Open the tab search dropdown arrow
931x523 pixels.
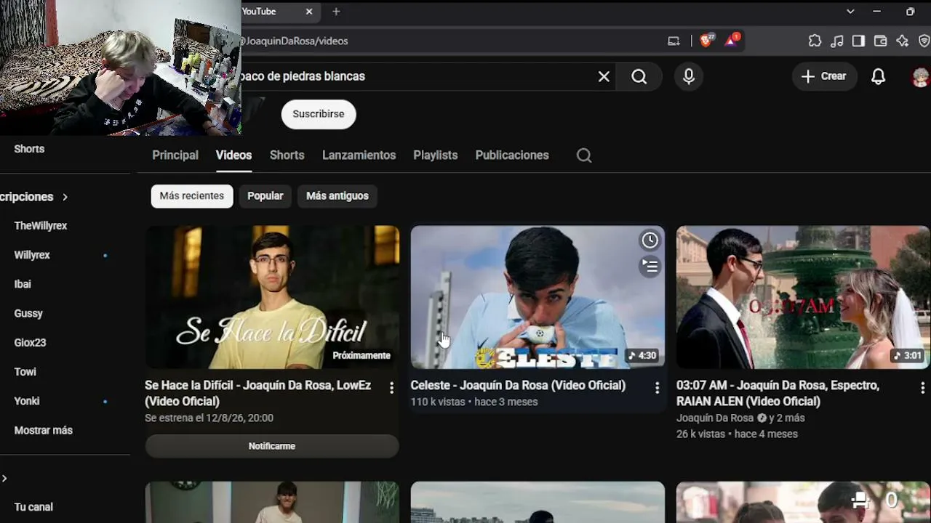[850, 12]
